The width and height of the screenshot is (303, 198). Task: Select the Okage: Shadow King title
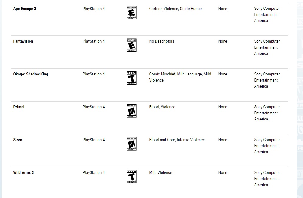[x=31, y=74]
